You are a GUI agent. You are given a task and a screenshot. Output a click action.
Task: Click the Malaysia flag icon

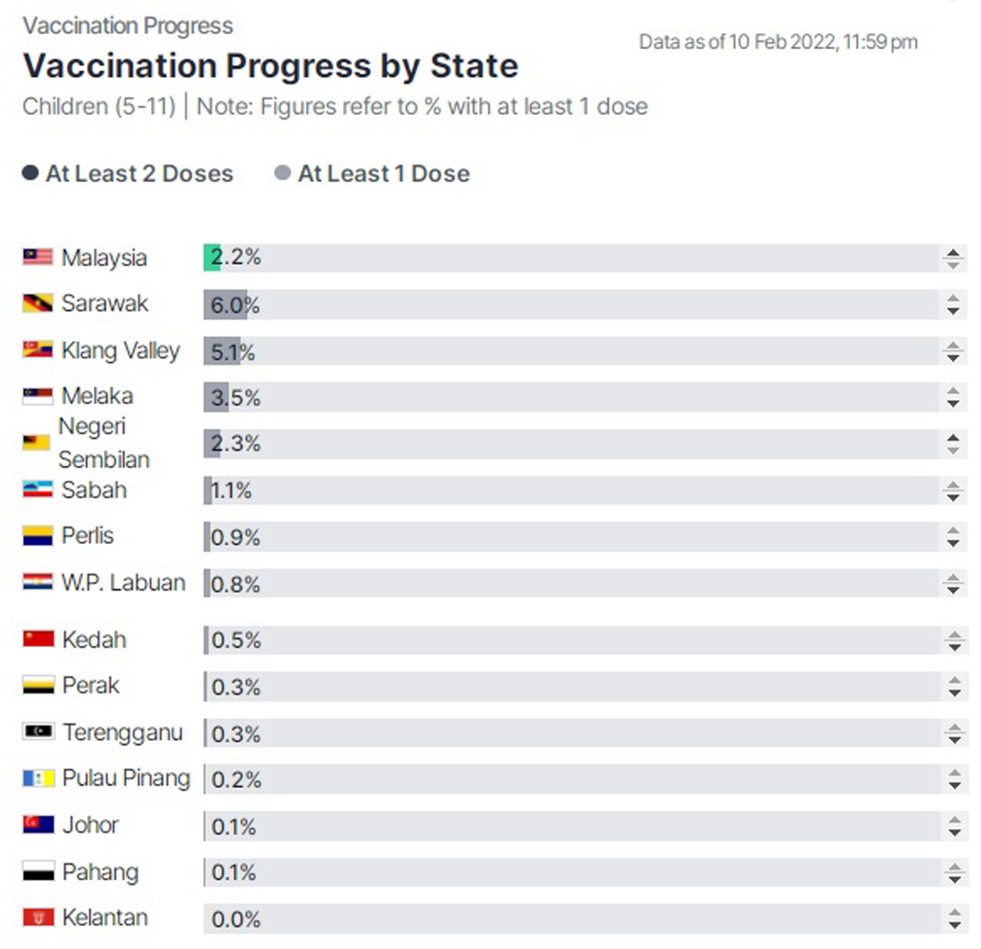click(38, 257)
